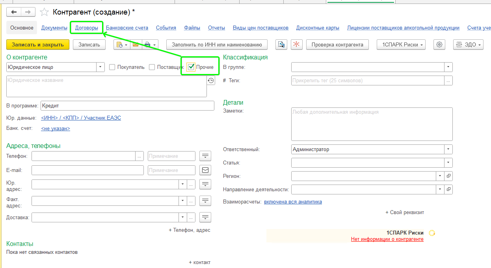This screenshot has height=268, width=491.
Task: Add the form to favorites via star
Action: pyautogui.click(x=45, y=12)
